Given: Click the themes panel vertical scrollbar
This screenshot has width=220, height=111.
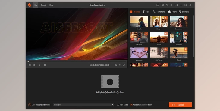Looking at the screenshot, I should (x=193, y=36).
